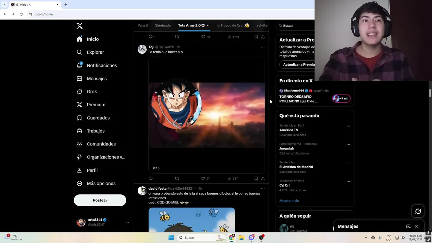Open more options on Toji's post
Screen dimensions: 432x243
click(263, 47)
